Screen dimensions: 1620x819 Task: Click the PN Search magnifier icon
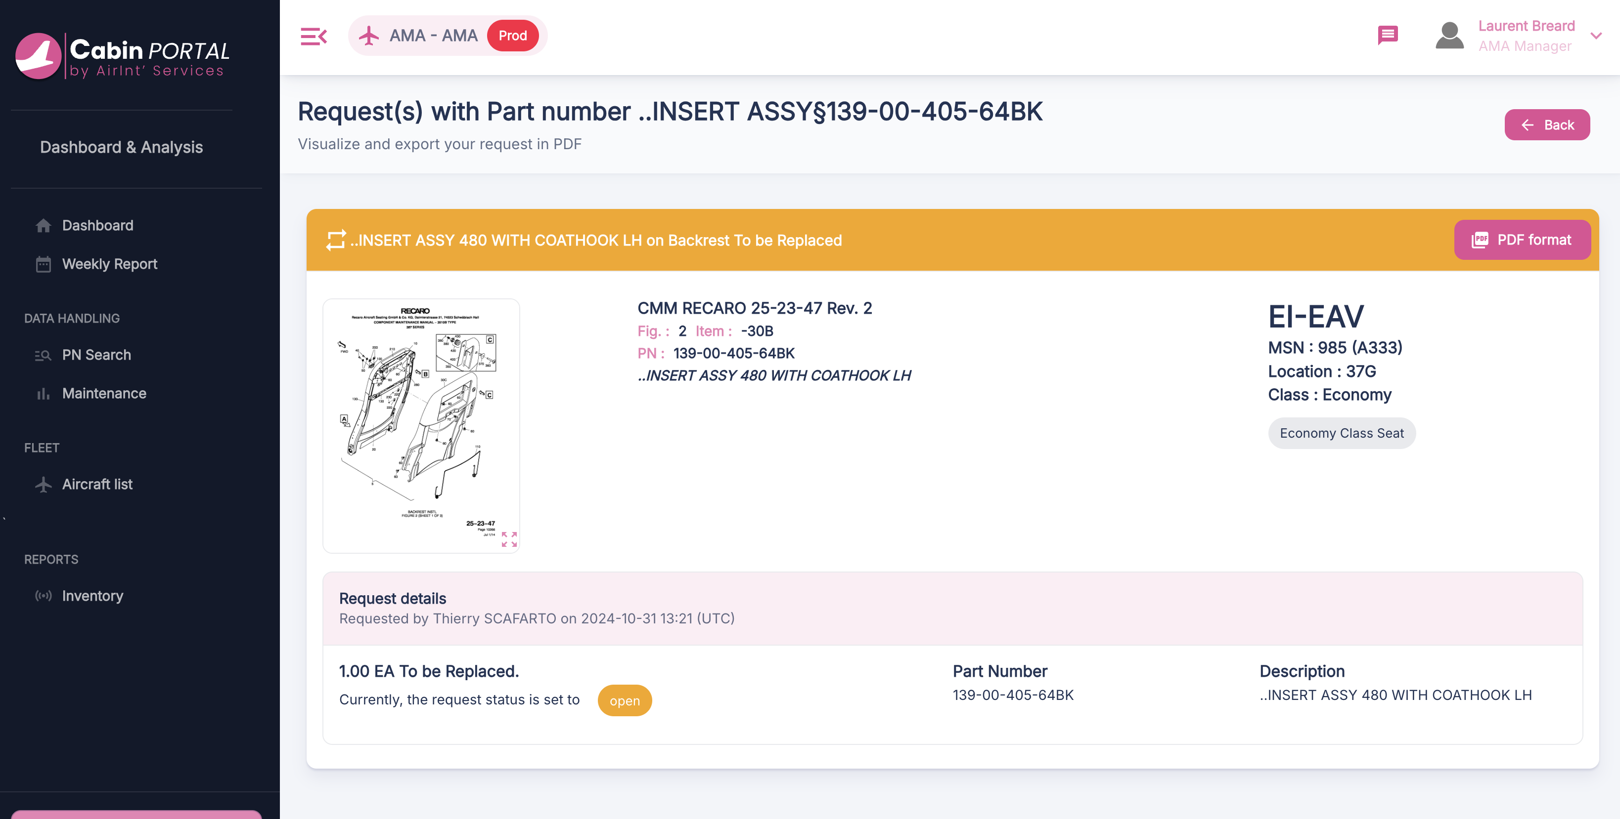(43, 356)
